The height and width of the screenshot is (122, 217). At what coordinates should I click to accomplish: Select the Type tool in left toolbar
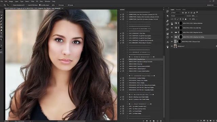pyautogui.click(x=1, y=34)
